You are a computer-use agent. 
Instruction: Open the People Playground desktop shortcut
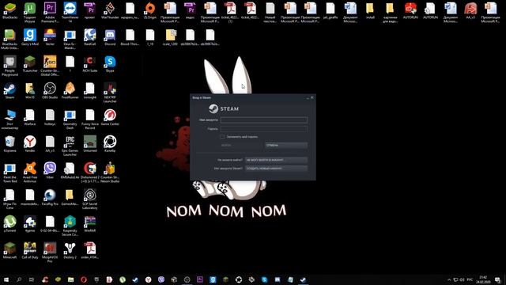10,66
